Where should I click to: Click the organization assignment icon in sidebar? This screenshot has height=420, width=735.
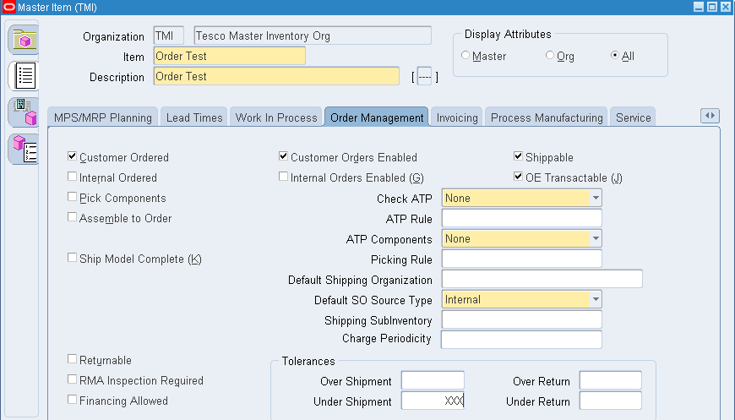tap(24, 112)
